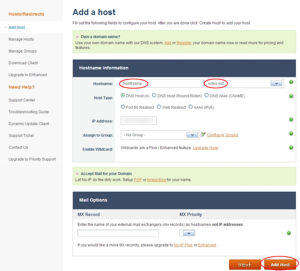Click the orange リセット reset button

point(245,265)
